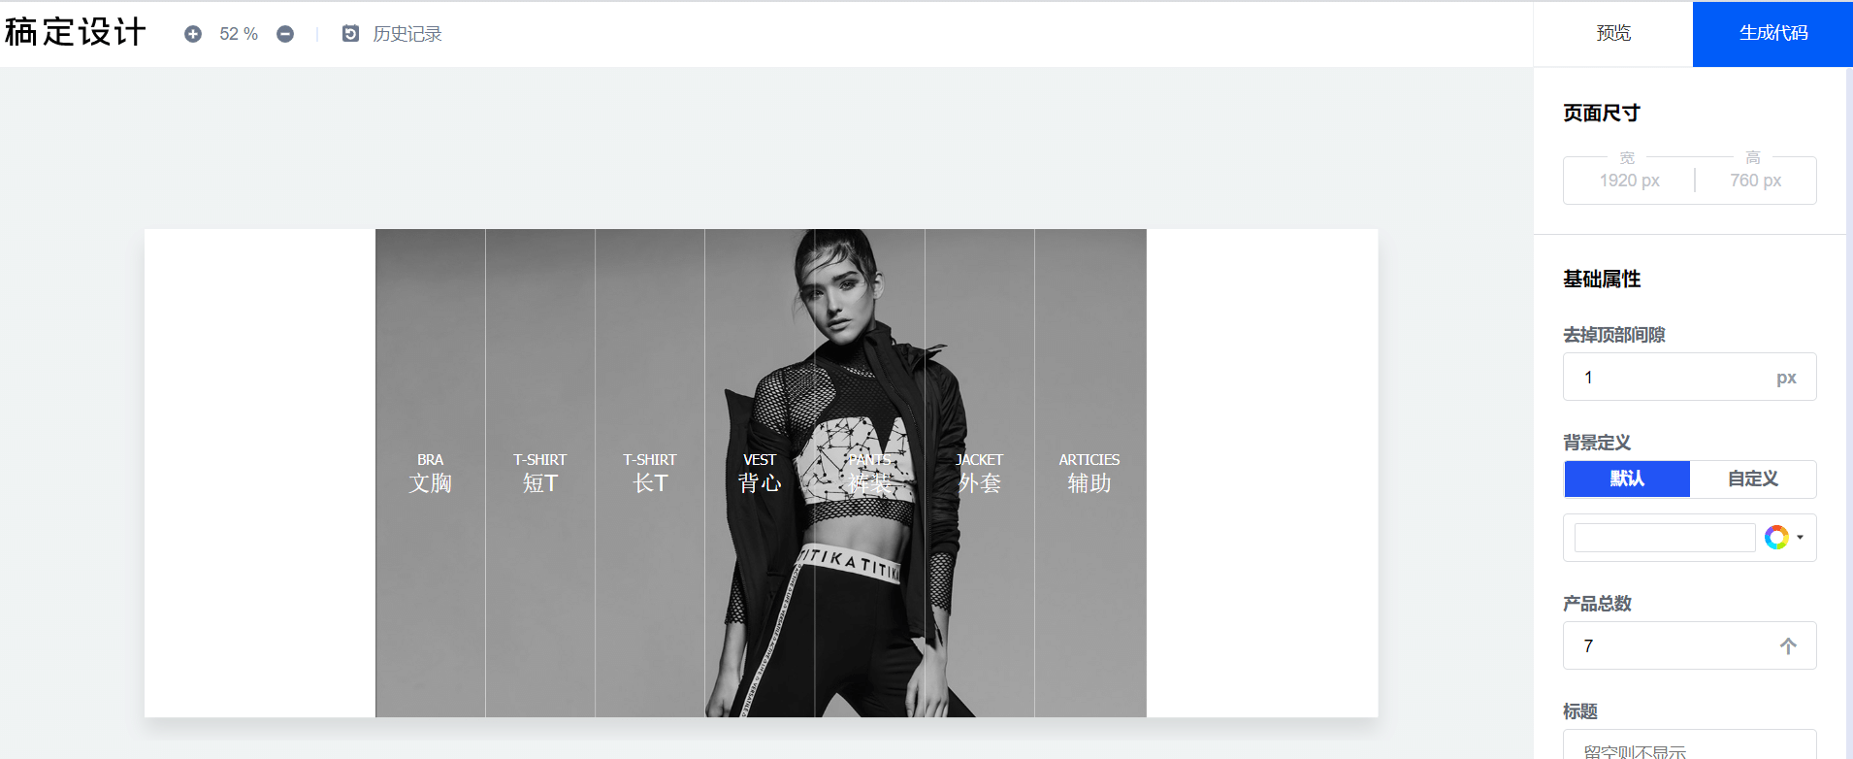Click the 历史记录 text link
1853x759 pixels.
coord(407,34)
